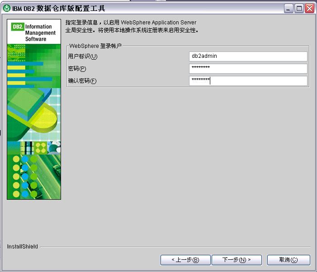Cancel setup with the 取消(C) button
This screenshot has height=272, width=317.
(289, 260)
